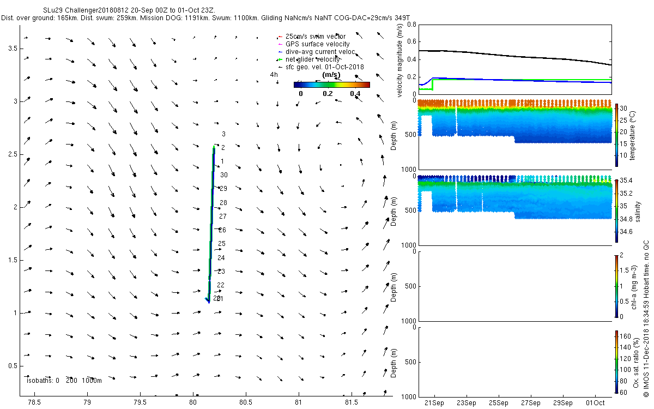This screenshot has width=654, height=409.
Task: Click the blue-green glider track line on the map
Action: click(x=211, y=224)
